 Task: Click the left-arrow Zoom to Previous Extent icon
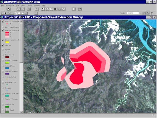point(64,9)
